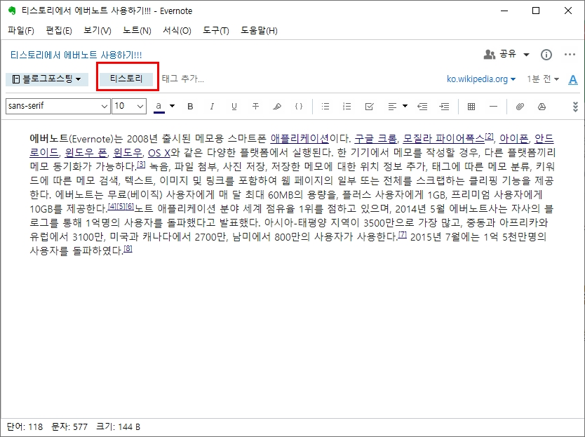Image resolution: width=585 pixels, height=437 pixels.
Task: Follow the 아이폰 link
Action: tap(514, 139)
